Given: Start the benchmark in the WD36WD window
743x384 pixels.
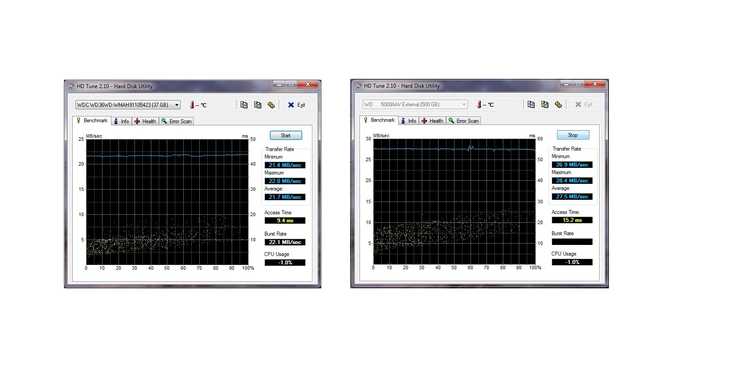Looking at the screenshot, I should 286,136.
